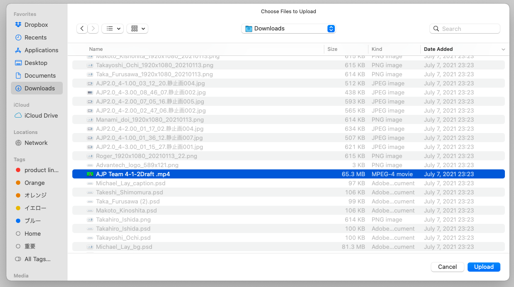
Task: Click the 81.3 MB size cell
Action: point(353,247)
